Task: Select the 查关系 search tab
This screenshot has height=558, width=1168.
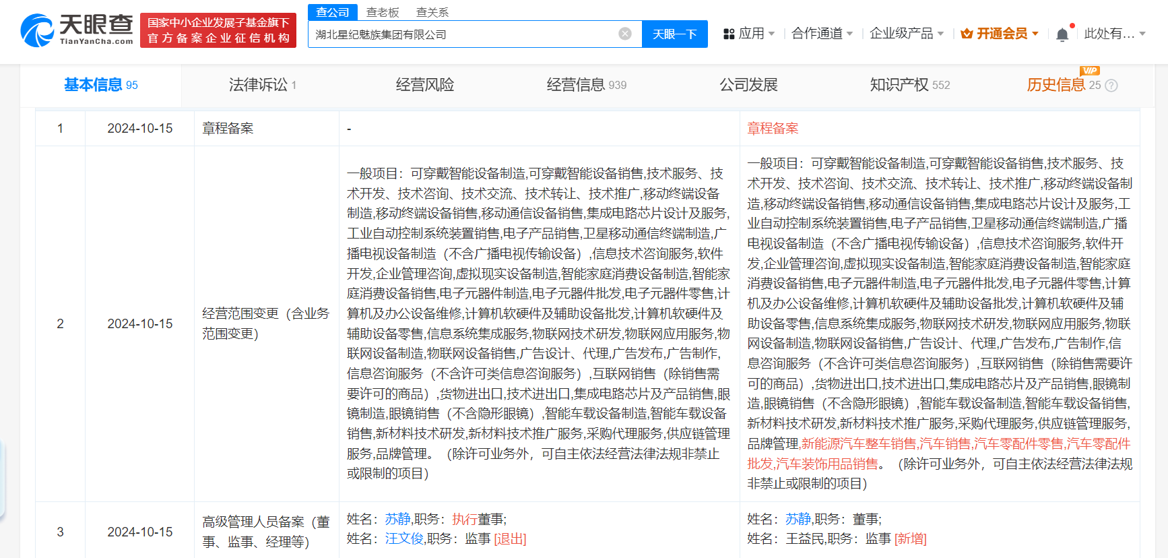Action: pyautogui.click(x=432, y=12)
